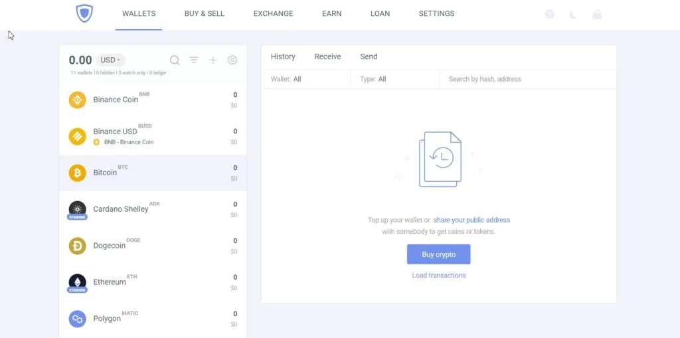The image size is (680, 338).
Task: Go to the WALLETS tab
Action: pyautogui.click(x=139, y=13)
